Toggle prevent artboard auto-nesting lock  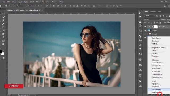[x=157, y=23]
